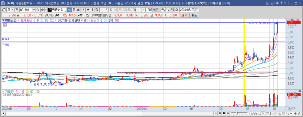
Task: Click the 1 tab at title bar left
Action: coord(3,3)
